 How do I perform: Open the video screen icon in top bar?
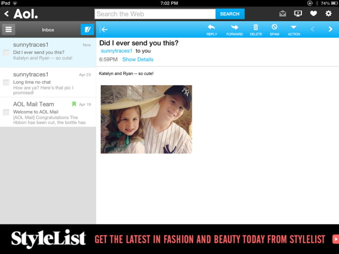point(298,14)
